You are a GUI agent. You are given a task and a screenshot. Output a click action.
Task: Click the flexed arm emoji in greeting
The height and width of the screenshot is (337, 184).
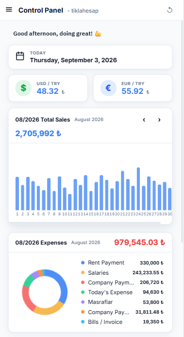(98, 34)
